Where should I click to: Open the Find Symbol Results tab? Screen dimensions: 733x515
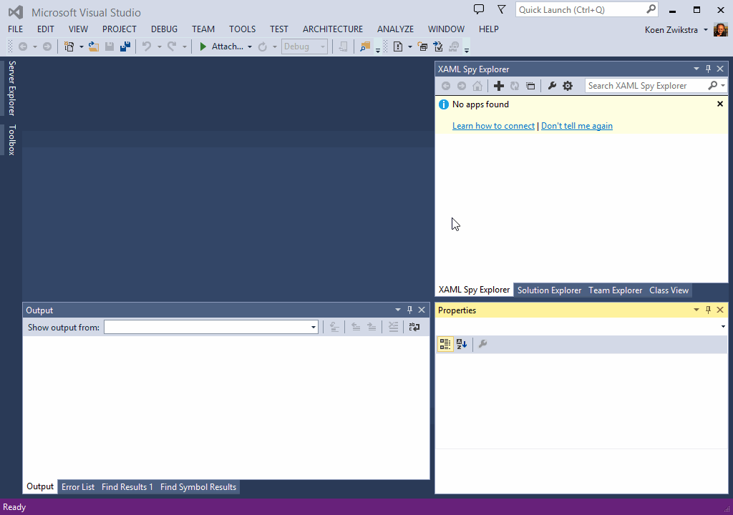pyautogui.click(x=198, y=487)
